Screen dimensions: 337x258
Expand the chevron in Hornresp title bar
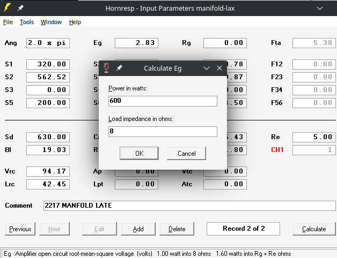point(320,9)
